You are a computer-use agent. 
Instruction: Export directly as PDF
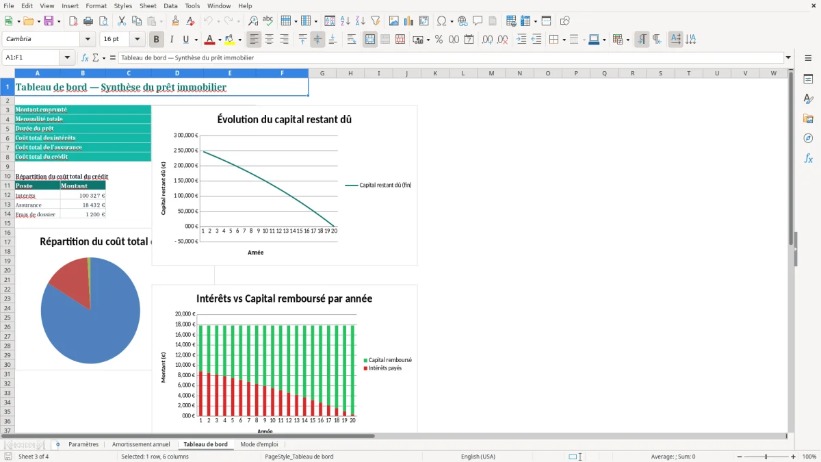73,21
